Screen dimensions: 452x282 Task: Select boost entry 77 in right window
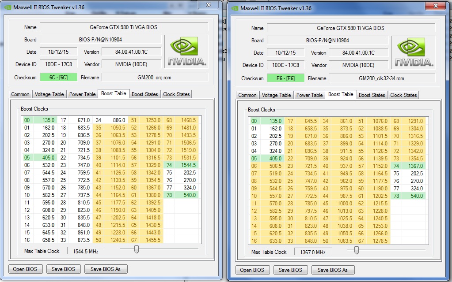408,188
